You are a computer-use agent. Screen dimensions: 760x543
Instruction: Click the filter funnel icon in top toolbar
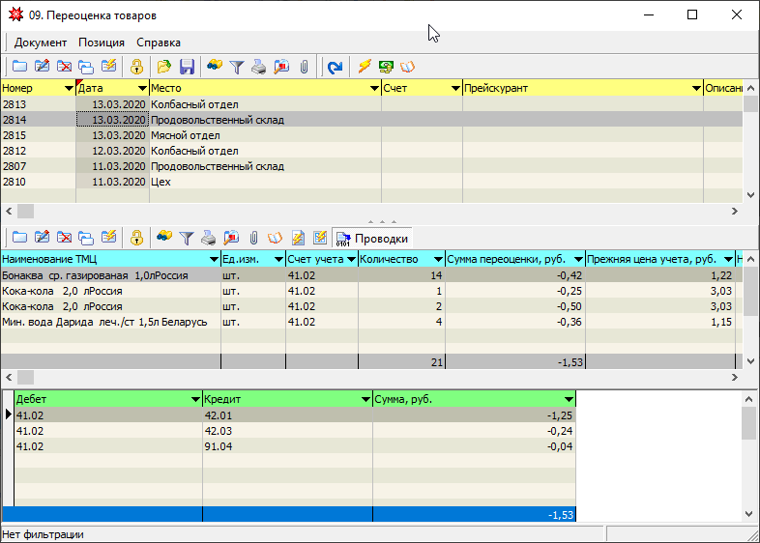pyautogui.click(x=236, y=67)
